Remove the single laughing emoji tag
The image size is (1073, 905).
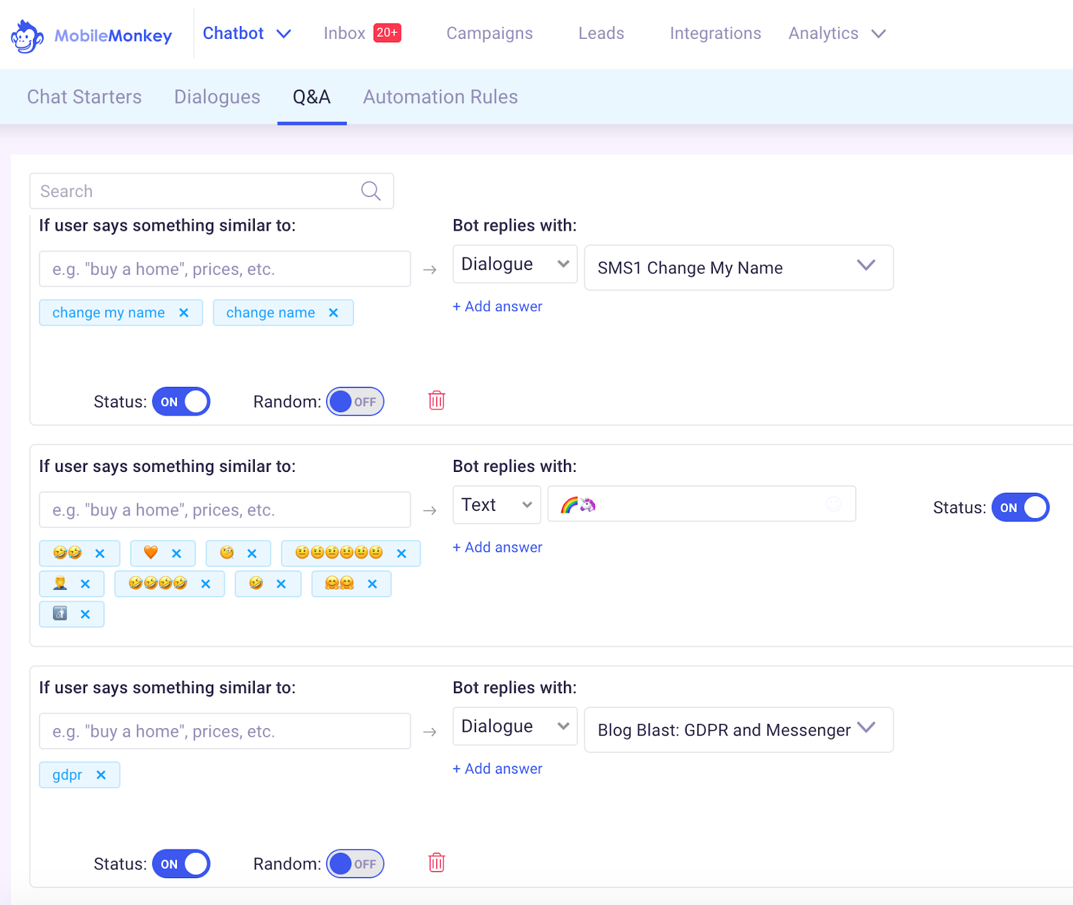click(x=281, y=584)
